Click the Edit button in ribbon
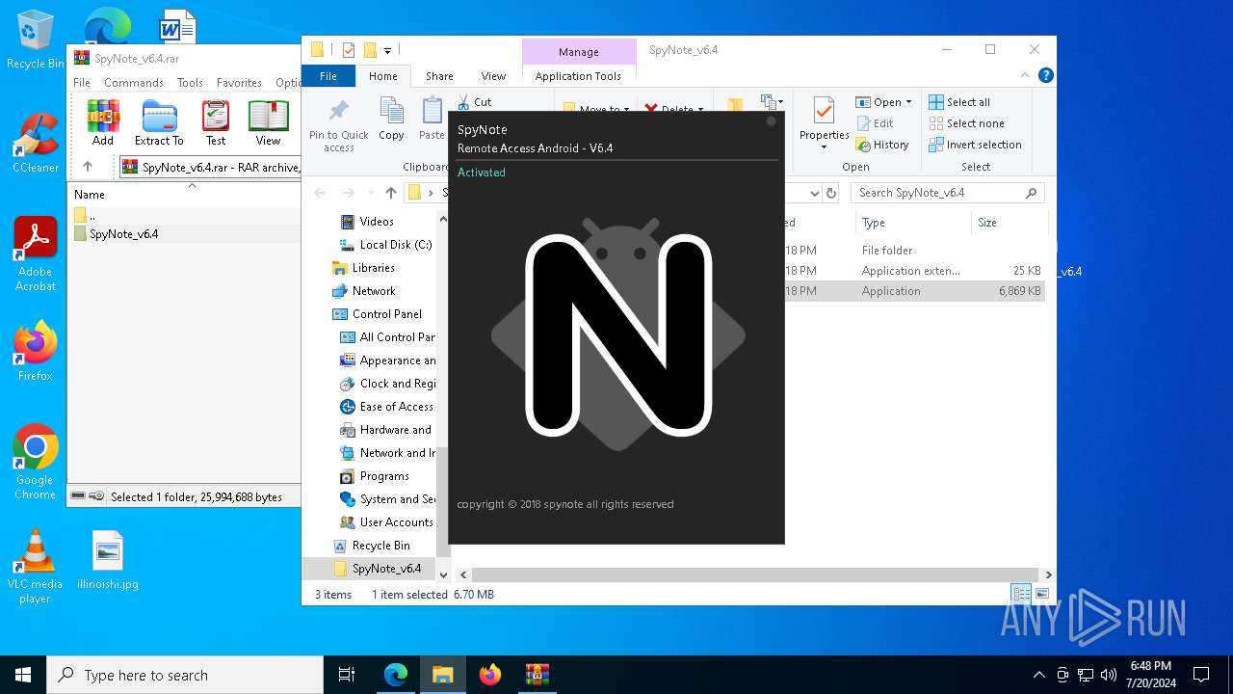Viewport: 1233px width, 694px height. [x=875, y=123]
